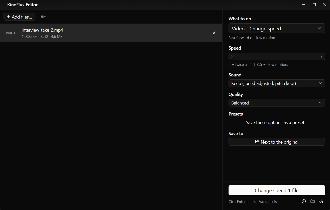Minimize the KinoFlux Editor window
330x210 pixels.
point(304,5)
